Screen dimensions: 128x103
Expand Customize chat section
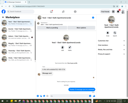111,41
